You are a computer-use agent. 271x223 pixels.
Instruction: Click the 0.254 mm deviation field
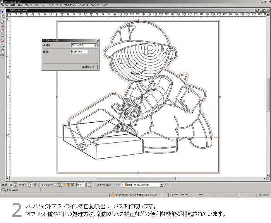pos(79,51)
